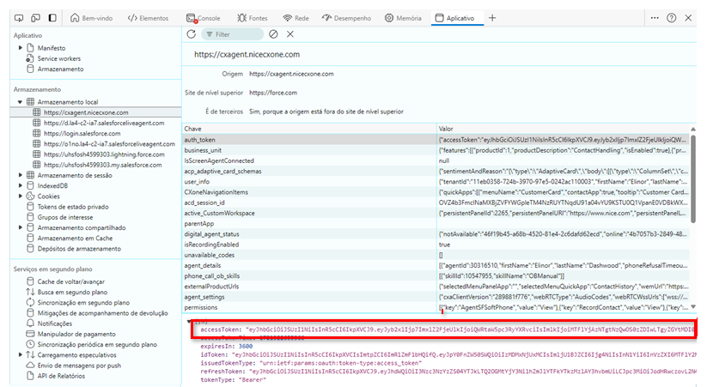Expand the IndexedDB tree arrow
Image resolution: width=707 pixels, height=387 pixels.
(21, 185)
